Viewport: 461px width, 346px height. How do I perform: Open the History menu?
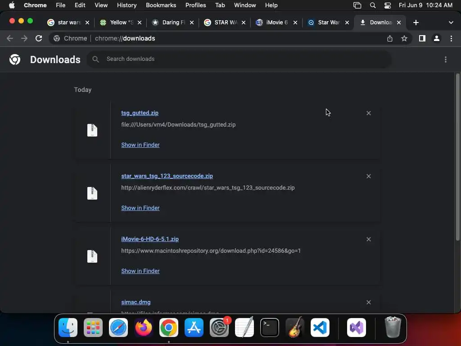click(x=127, y=5)
